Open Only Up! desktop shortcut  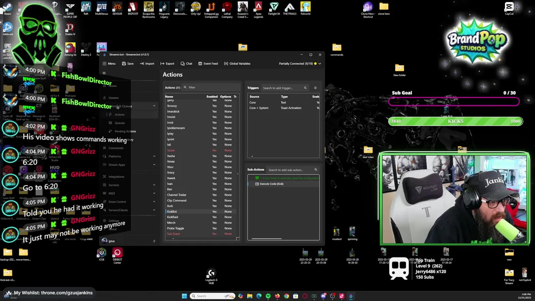tap(196, 8)
